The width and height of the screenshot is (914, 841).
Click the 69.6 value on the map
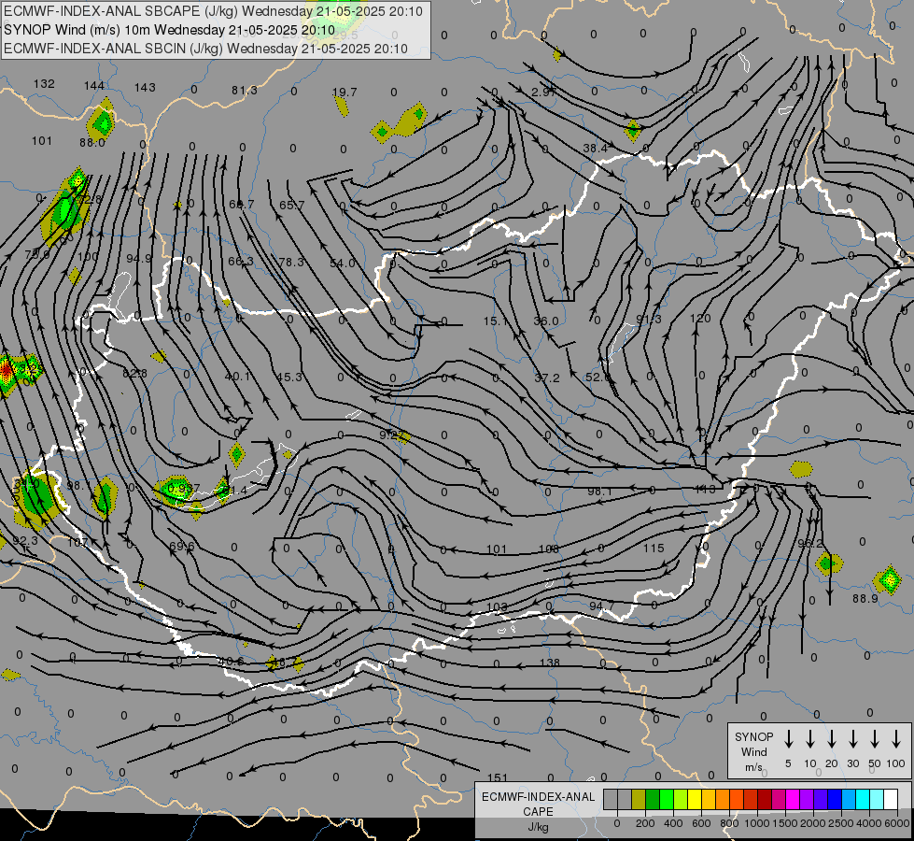click(182, 547)
